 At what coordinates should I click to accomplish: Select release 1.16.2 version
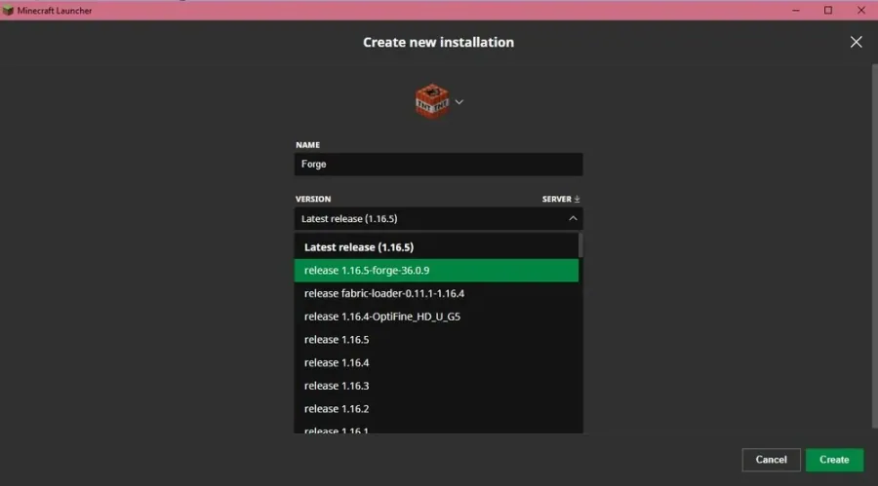[436, 409]
